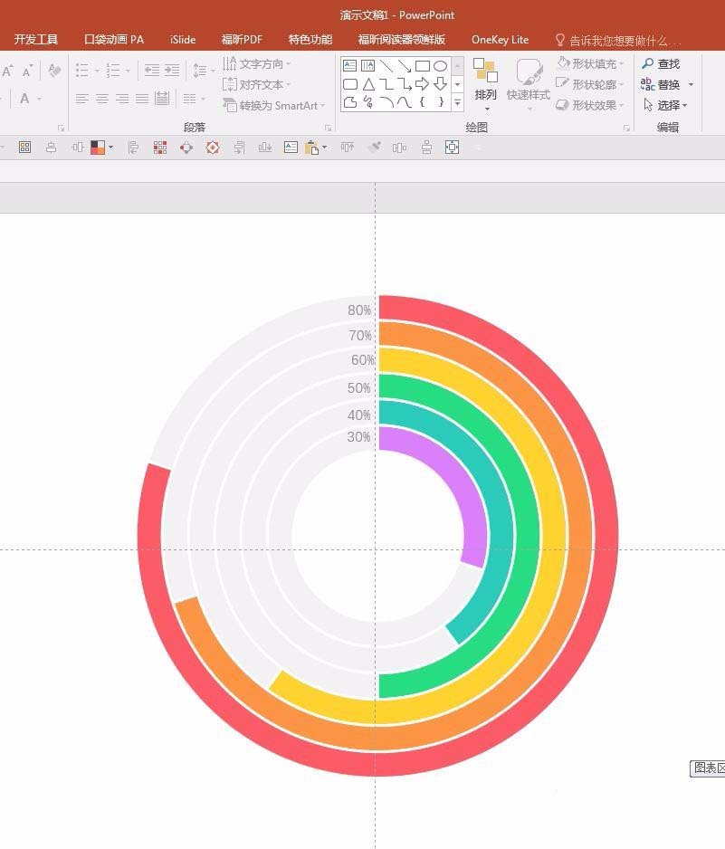The image size is (725, 849).
Task: Increase font size with the A-up icon
Action: point(8,71)
